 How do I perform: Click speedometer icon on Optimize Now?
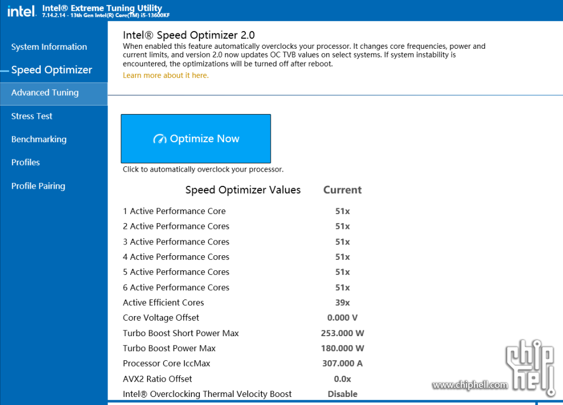pos(160,139)
